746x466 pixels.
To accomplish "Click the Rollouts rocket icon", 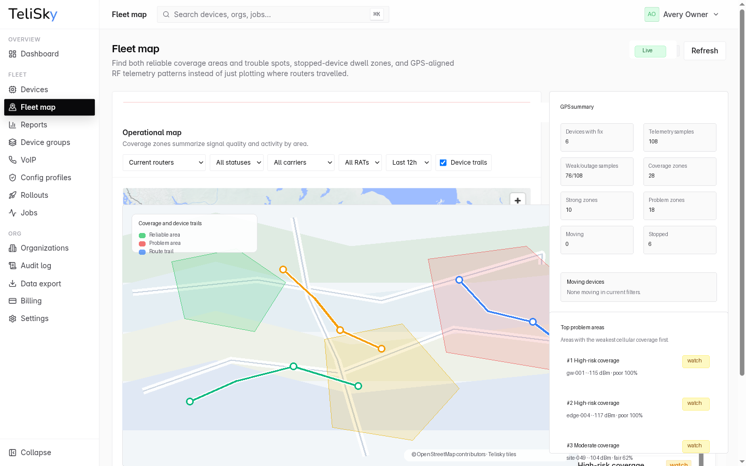I will (x=12, y=195).
